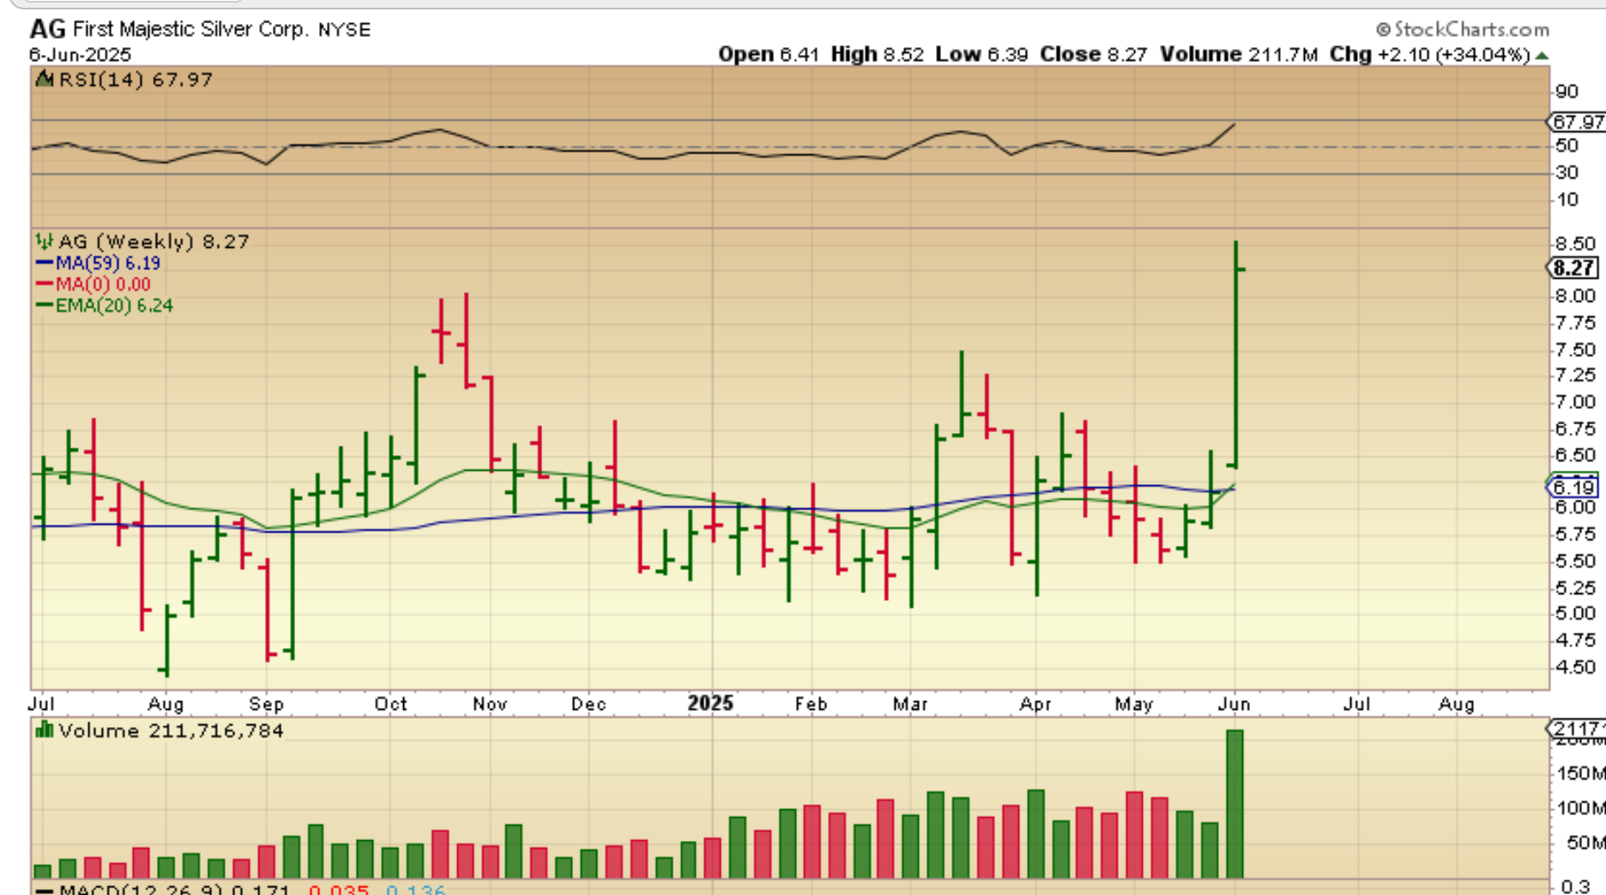Image resolution: width=1606 pixels, height=895 pixels.
Task: Click the Mar label on the time axis
Action: [x=910, y=704]
